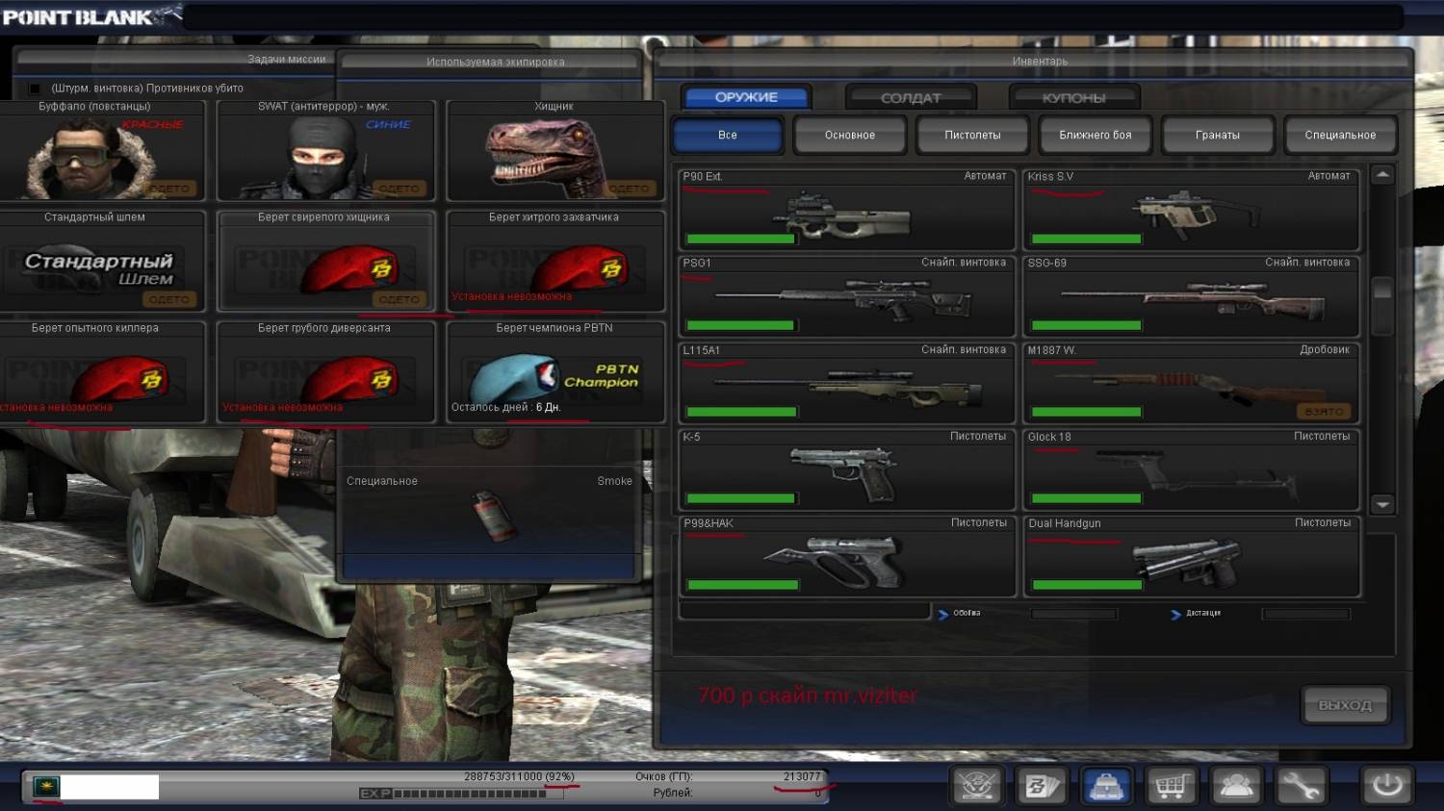Click the Kriss S.V durability bar
Screen dimensions: 1444x811
coord(1086,239)
